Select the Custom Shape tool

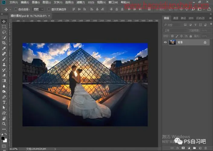[x=4, y=113]
